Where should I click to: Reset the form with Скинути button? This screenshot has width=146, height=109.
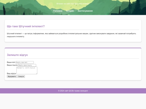21,76
